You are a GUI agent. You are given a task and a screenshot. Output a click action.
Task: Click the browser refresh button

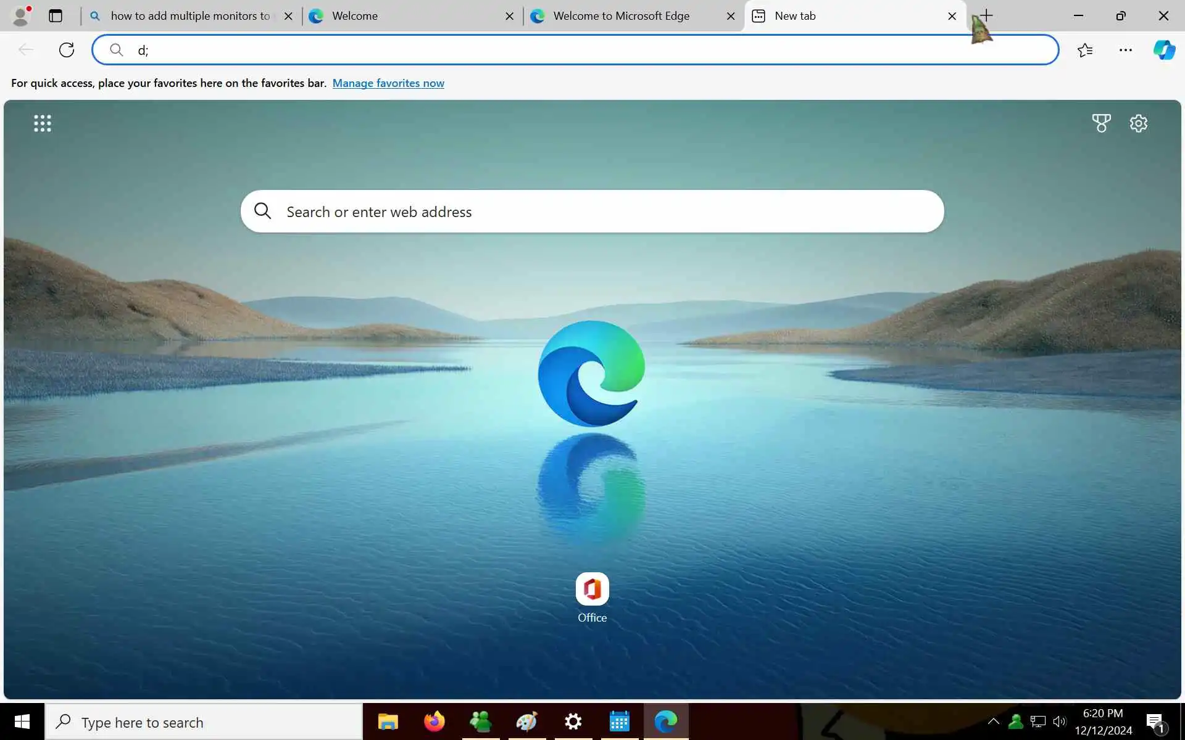click(67, 50)
